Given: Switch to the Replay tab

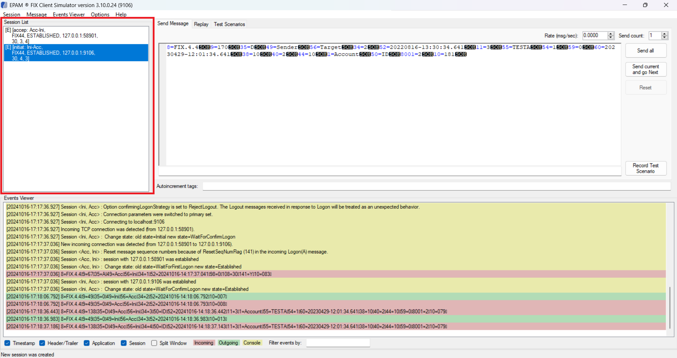Looking at the screenshot, I should [201, 24].
